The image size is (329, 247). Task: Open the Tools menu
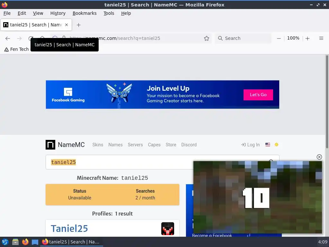click(x=109, y=13)
